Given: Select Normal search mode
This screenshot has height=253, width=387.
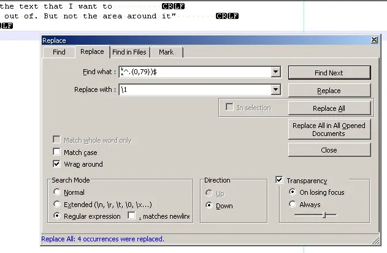Looking at the screenshot, I should pyautogui.click(x=57, y=192).
